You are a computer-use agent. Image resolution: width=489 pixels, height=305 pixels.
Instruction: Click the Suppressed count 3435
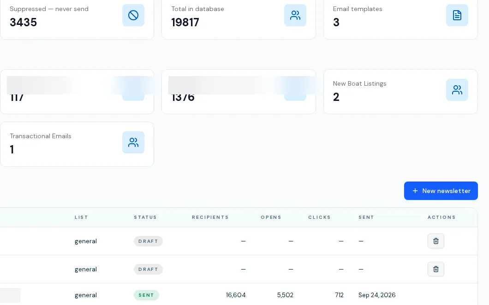pos(24,22)
